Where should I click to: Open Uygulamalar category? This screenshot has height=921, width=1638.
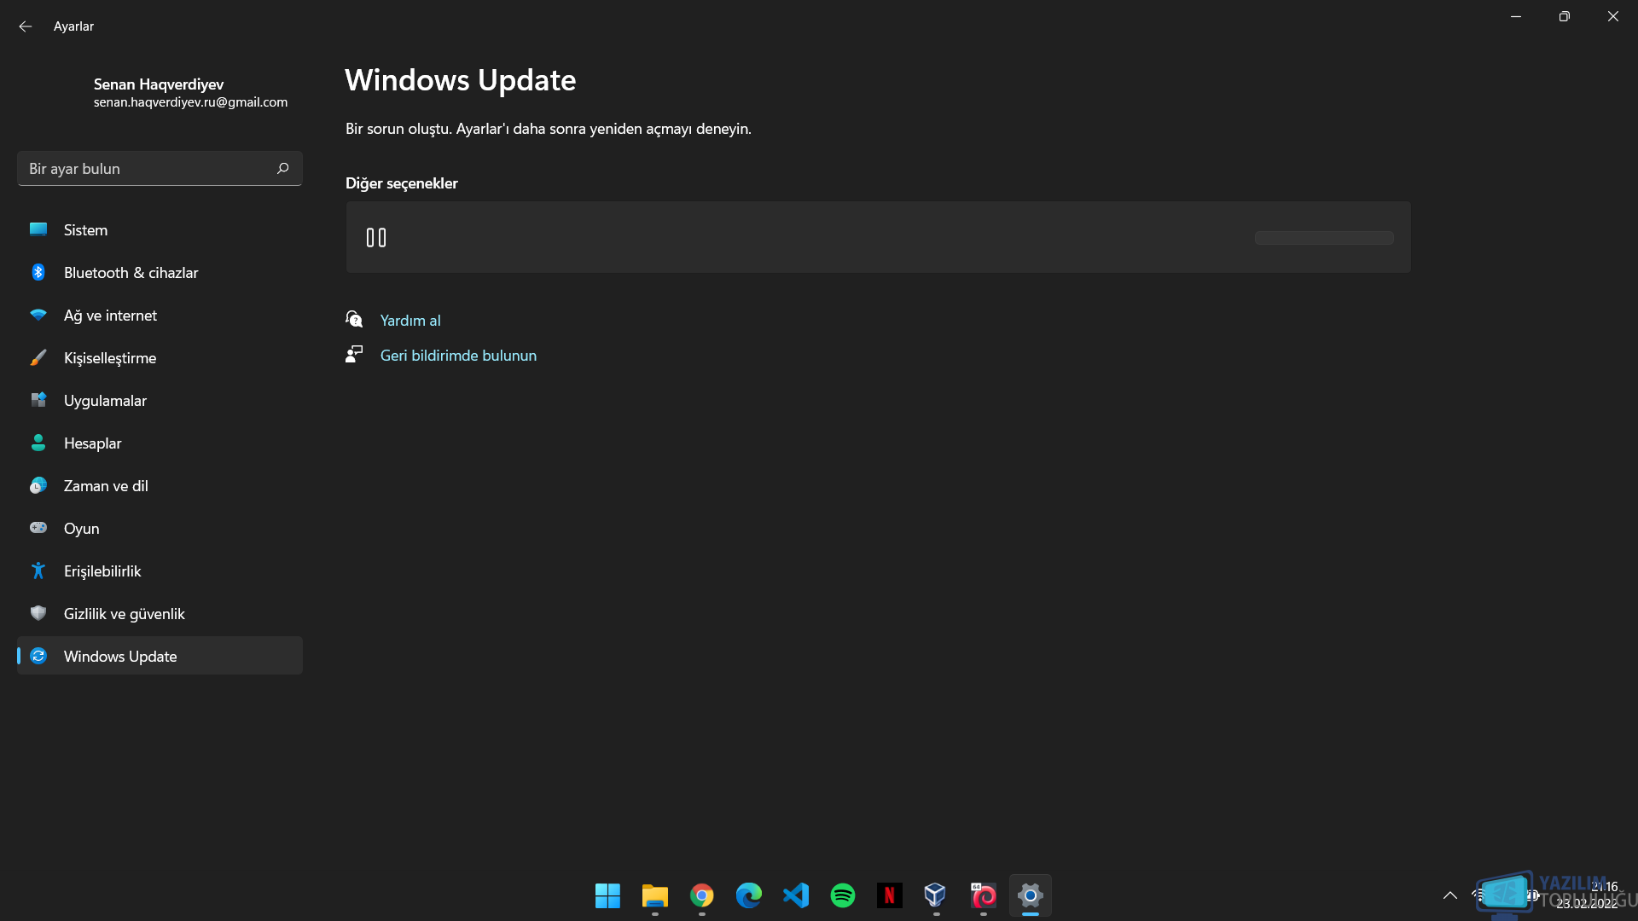(160, 400)
